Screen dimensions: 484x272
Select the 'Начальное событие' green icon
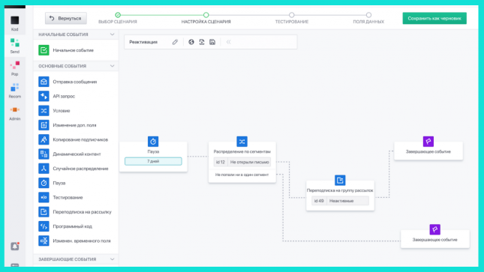(44, 50)
